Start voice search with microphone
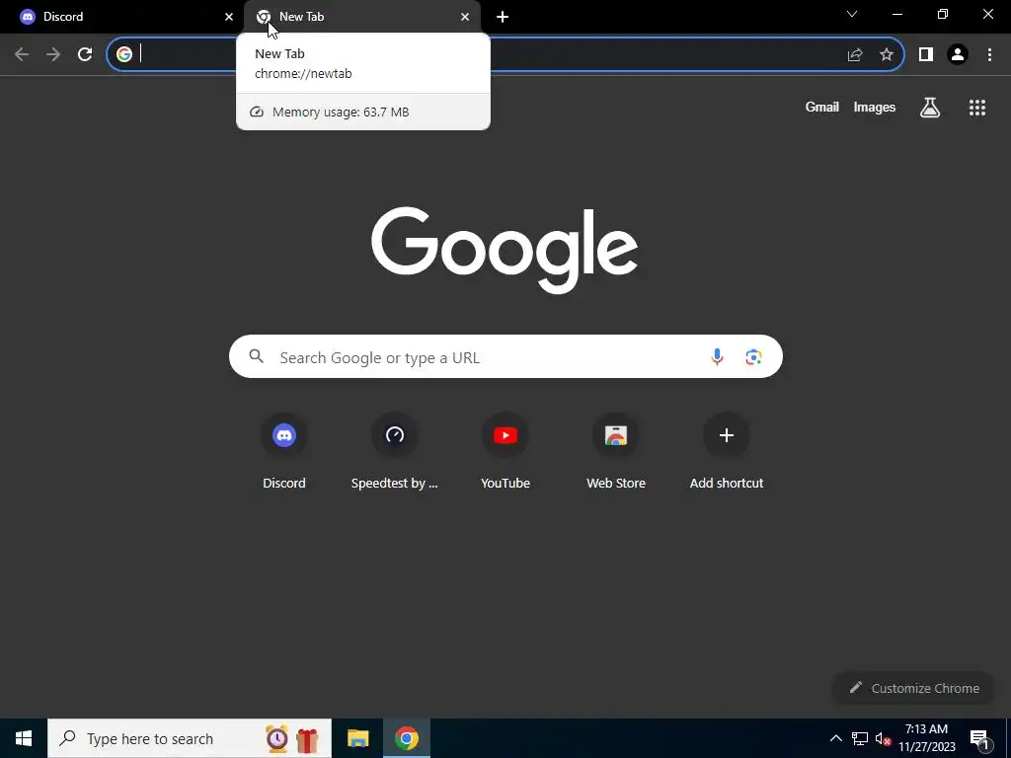Screen dimensions: 1011x758 coord(717,356)
